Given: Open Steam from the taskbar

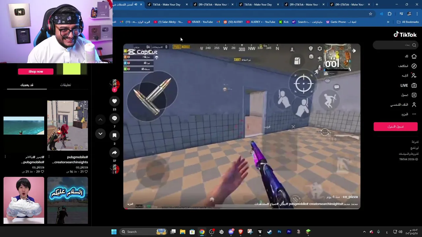Looking at the screenshot, I should [269, 232].
